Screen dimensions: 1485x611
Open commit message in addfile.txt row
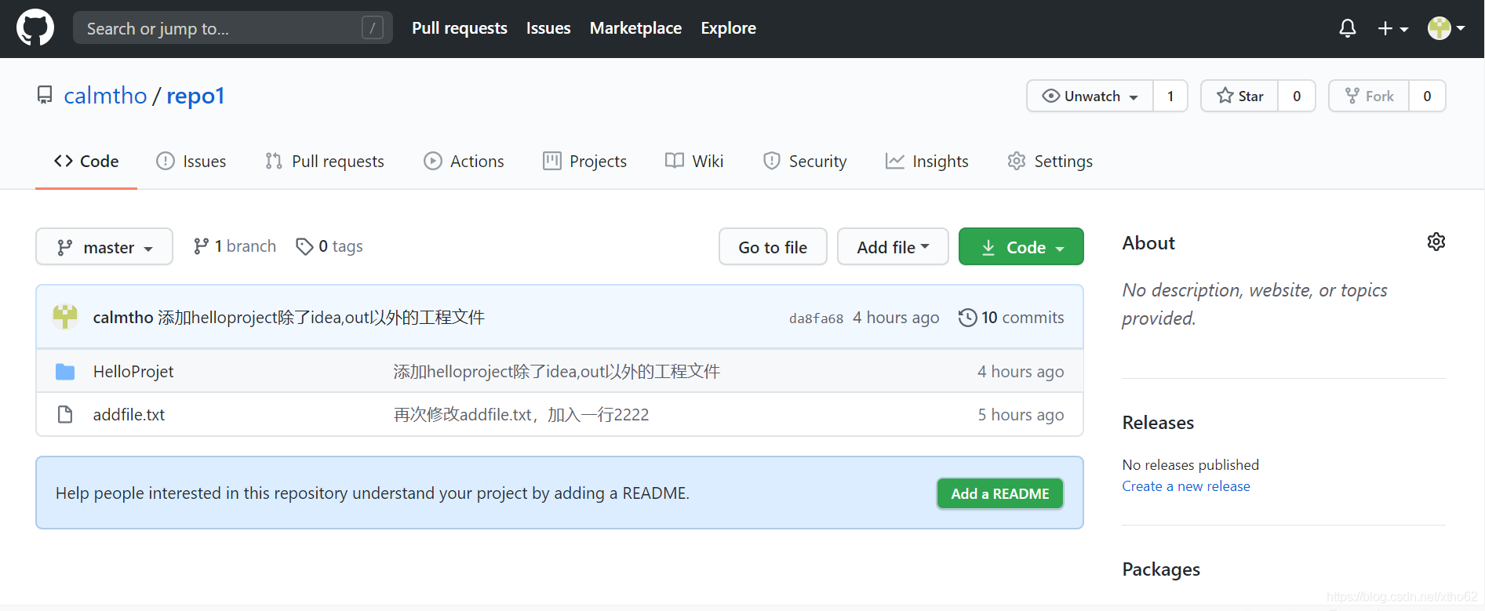coord(521,415)
